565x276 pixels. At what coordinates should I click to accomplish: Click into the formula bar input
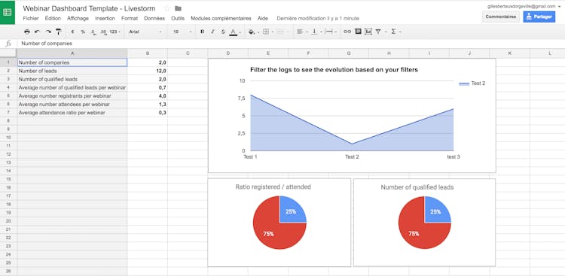291,44
